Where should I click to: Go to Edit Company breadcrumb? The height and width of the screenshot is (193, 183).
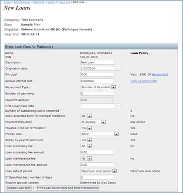point(22,2)
